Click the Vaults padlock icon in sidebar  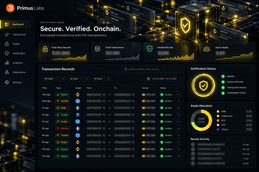tap(7, 44)
